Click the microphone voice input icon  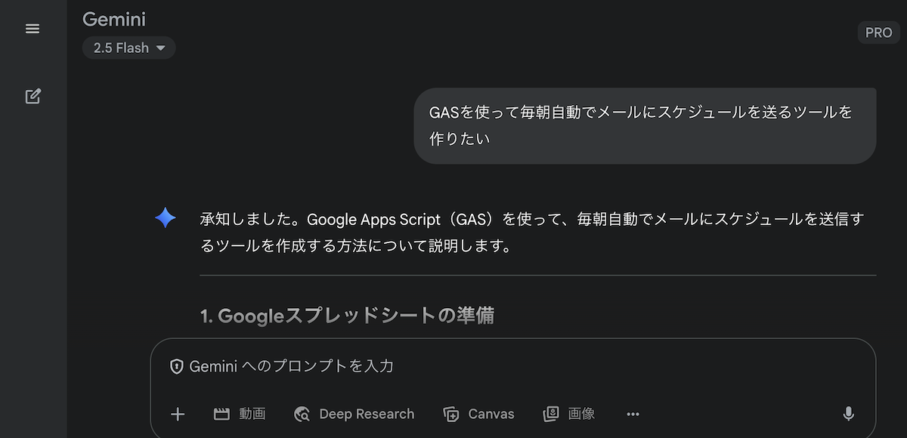pos(849,414)
